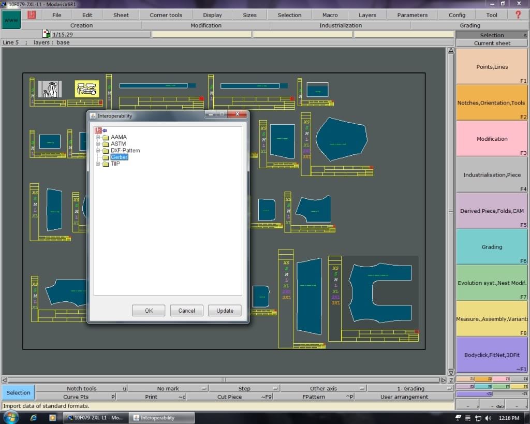This screenshot has width=530, height=424.
Task: Open the Grading F6 panel
Action: (x=492, y=247)
